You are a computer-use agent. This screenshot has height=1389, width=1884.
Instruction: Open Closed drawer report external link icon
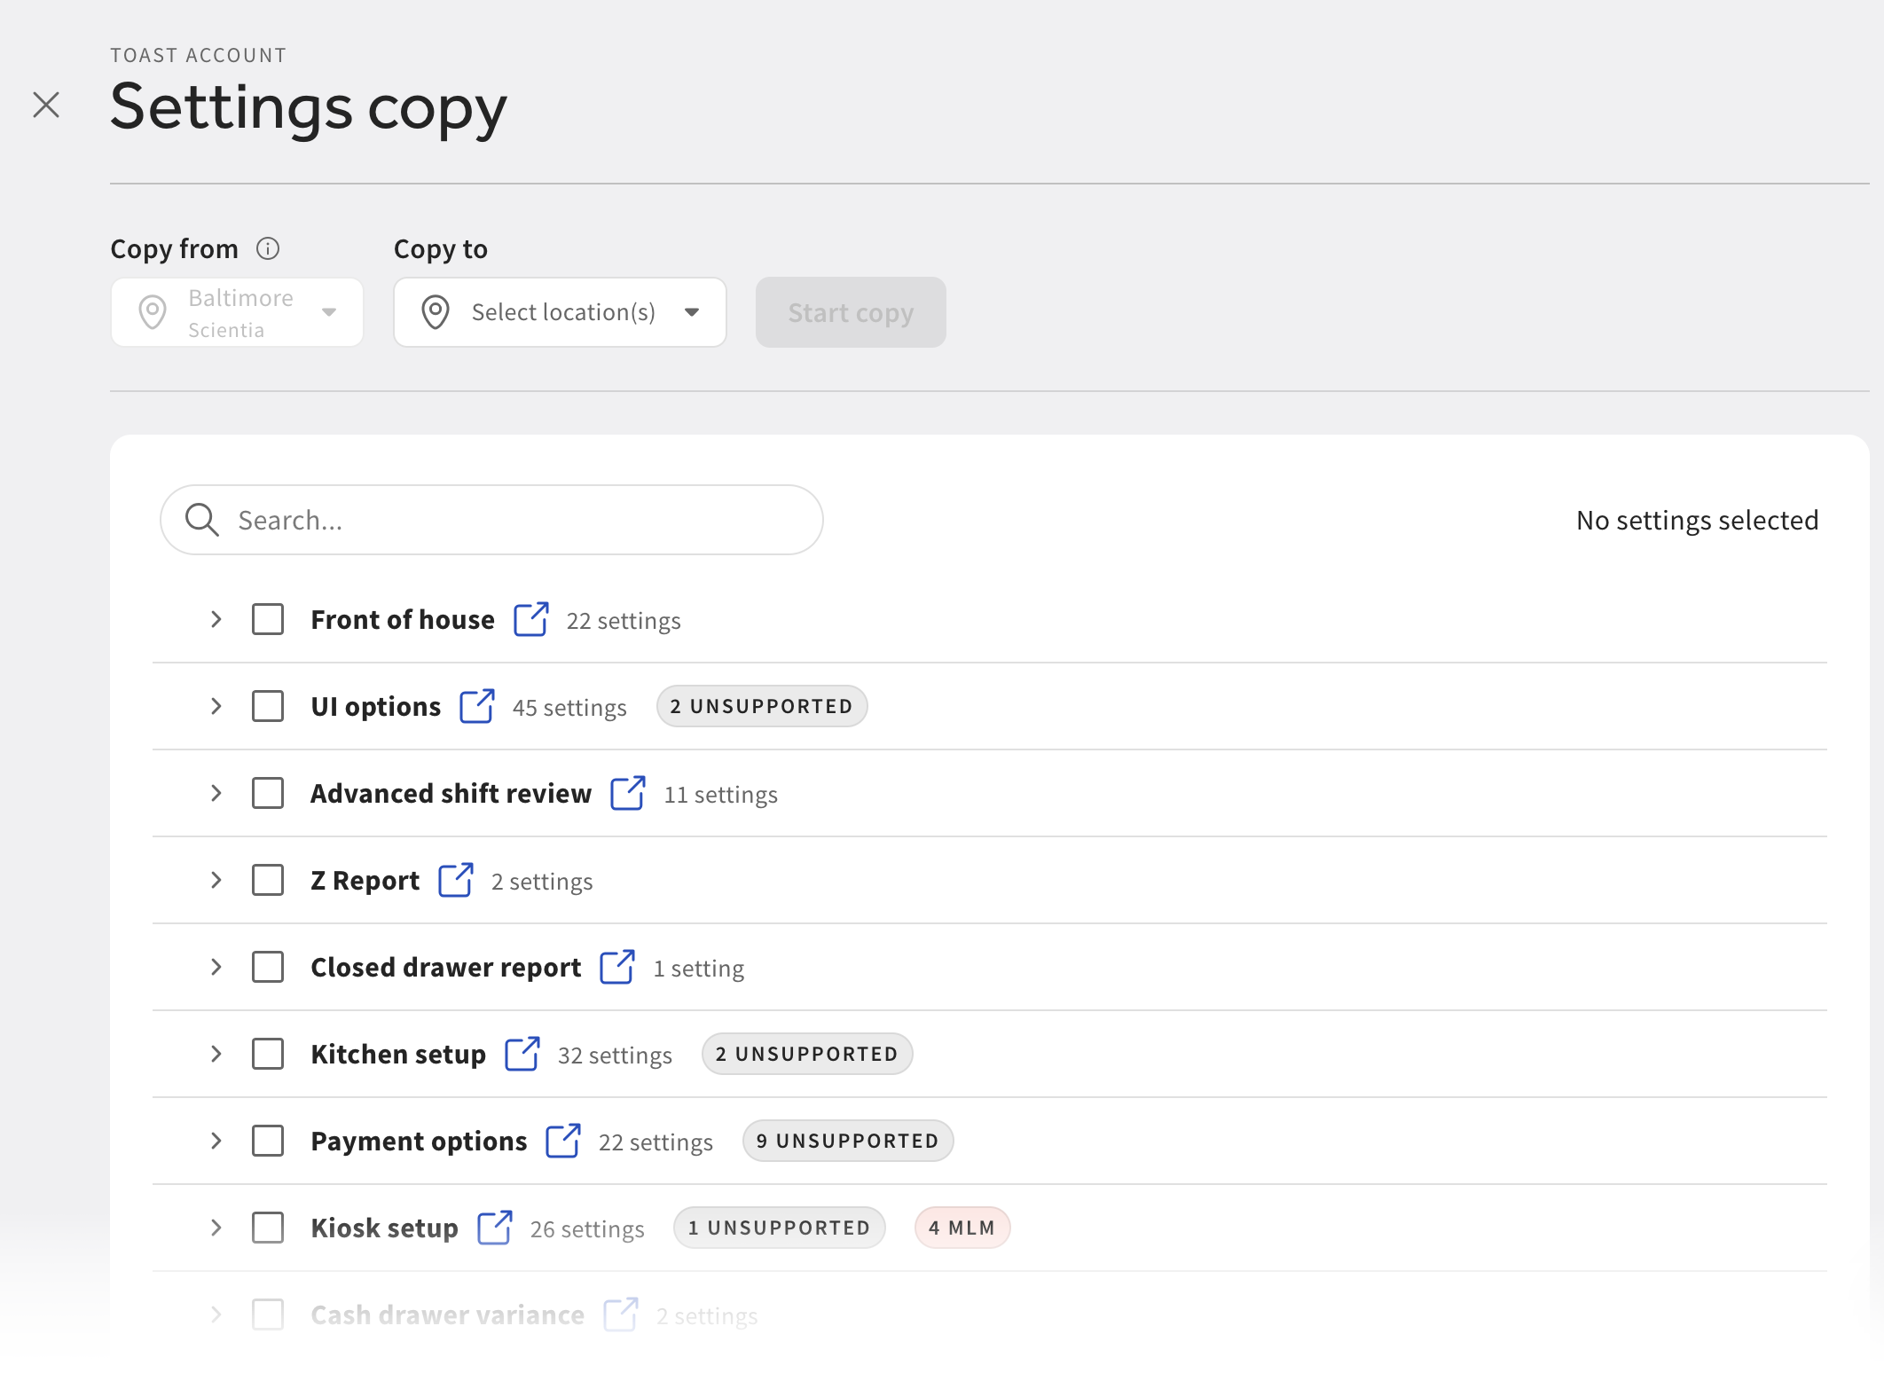tap(617, 967)
